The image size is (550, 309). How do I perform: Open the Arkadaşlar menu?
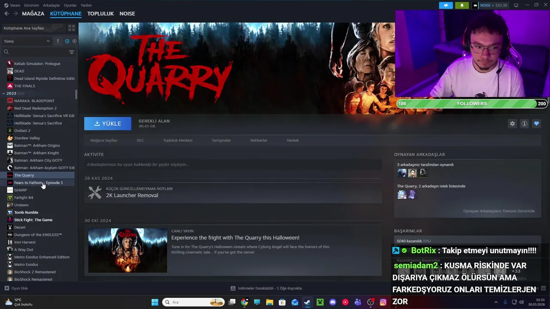tap(52, 5)
